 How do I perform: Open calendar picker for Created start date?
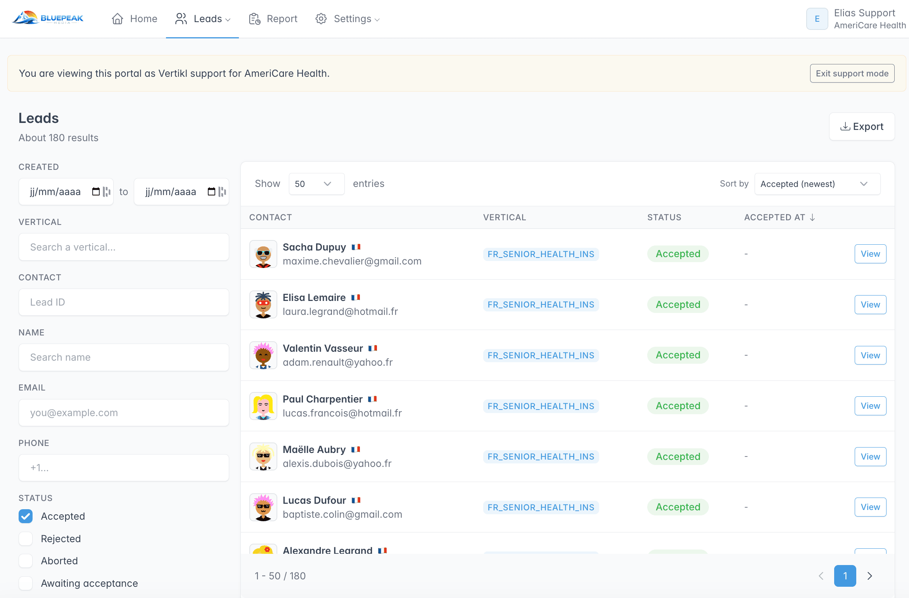click(x=96, y=192)
